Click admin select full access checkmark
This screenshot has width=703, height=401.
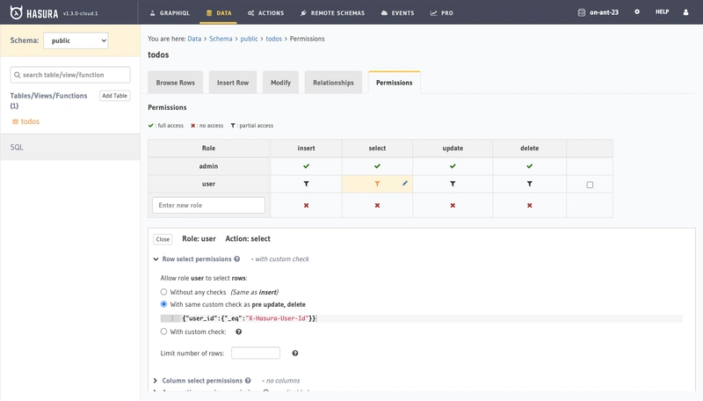tap(377, 166)
